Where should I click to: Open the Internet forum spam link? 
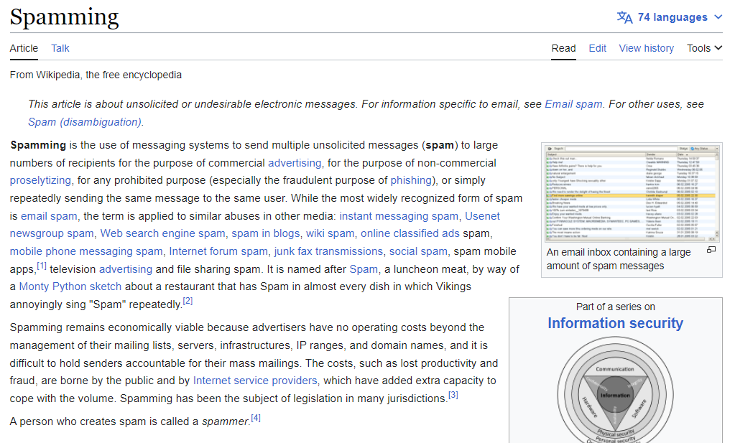tap(218, 251)
